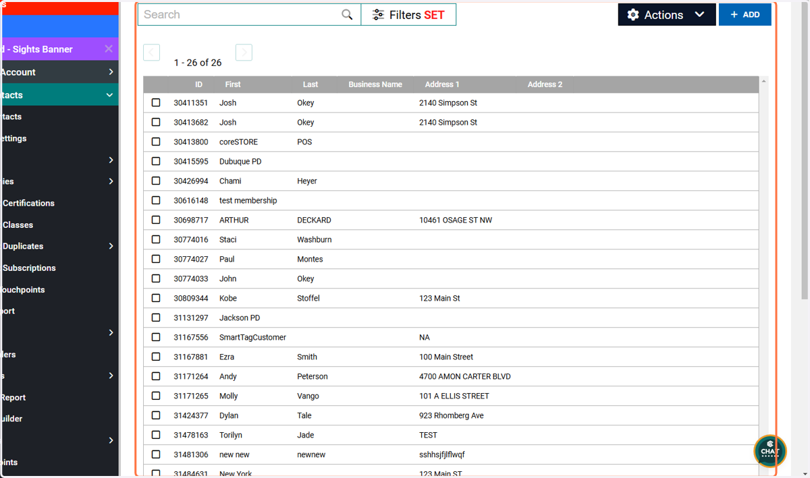Click the '1 - 26 of 26' count
The image size is (810, 478).
coord(198,63)
